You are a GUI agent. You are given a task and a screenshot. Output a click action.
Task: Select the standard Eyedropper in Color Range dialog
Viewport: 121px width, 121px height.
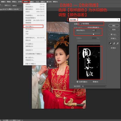coord(110,43)
